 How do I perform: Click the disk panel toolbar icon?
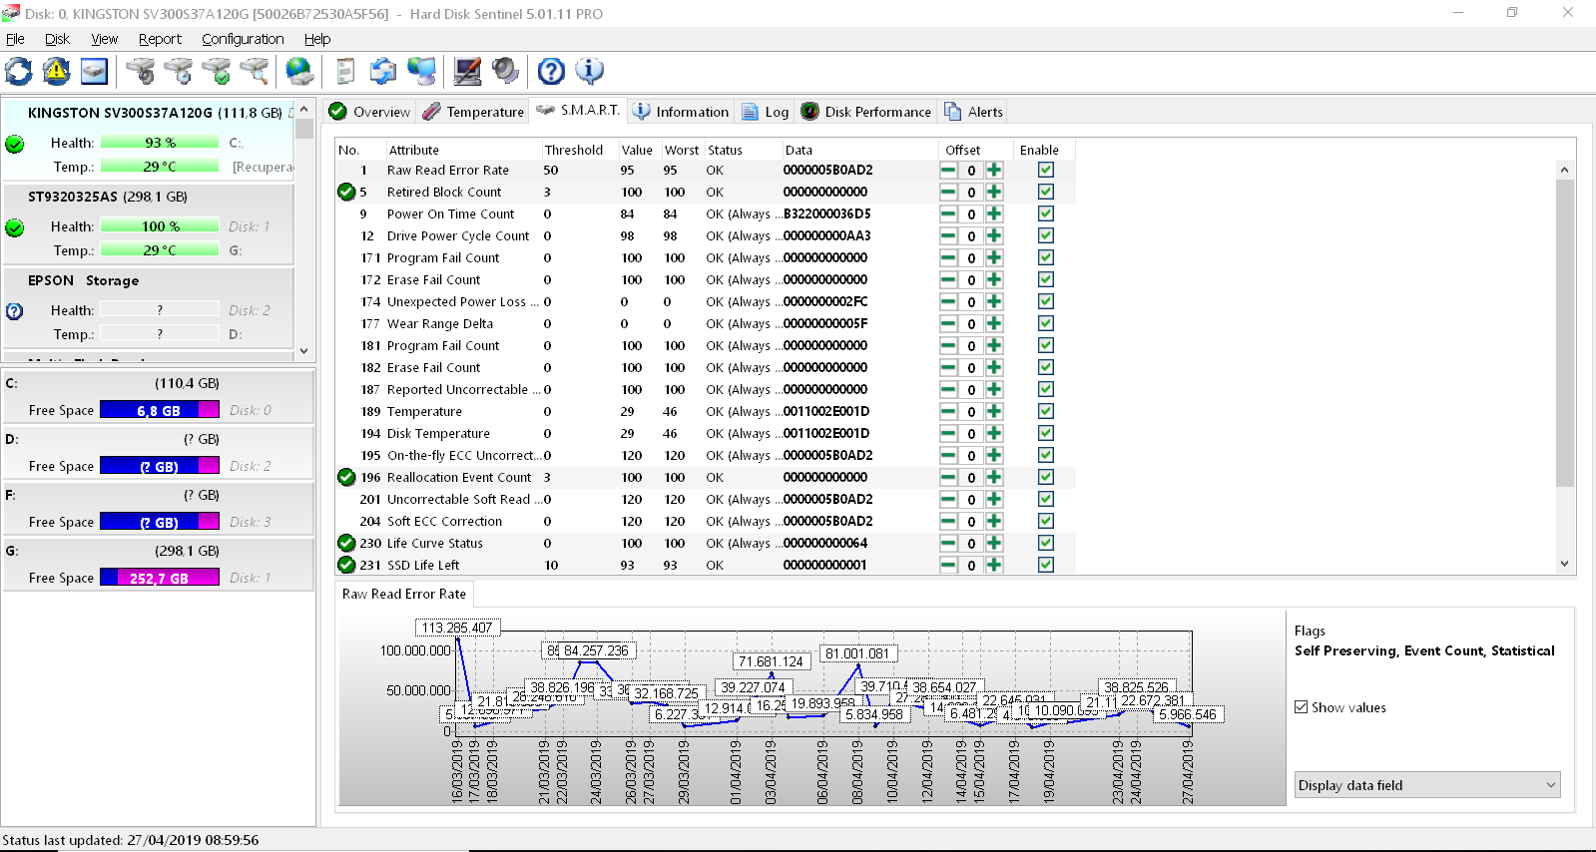coord(94,71)
